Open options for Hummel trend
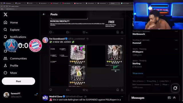 (x=176, y=40)
